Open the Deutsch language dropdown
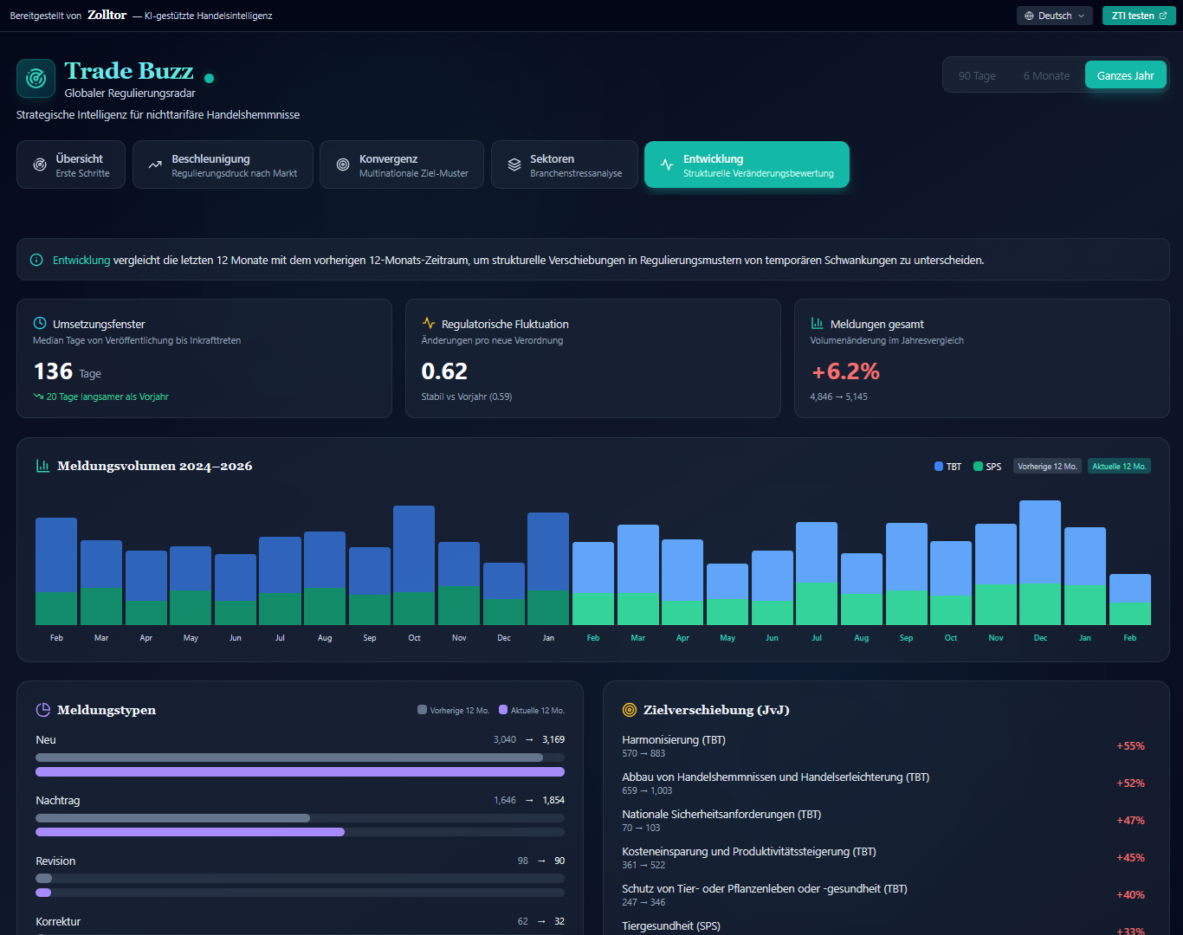Viewport: 1183px width, 935px height. (1054, 15)
